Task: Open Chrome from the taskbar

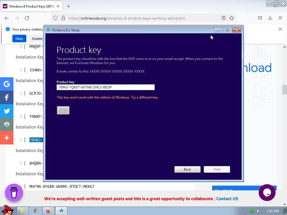Action: pyautogui.click(x=36, y=211)
